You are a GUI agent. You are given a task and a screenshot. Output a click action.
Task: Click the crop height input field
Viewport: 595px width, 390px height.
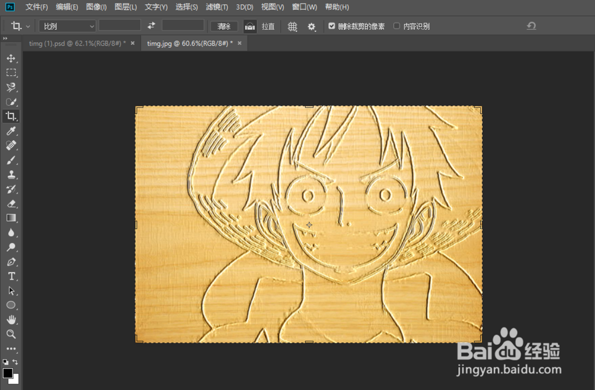tap(183, 26)
